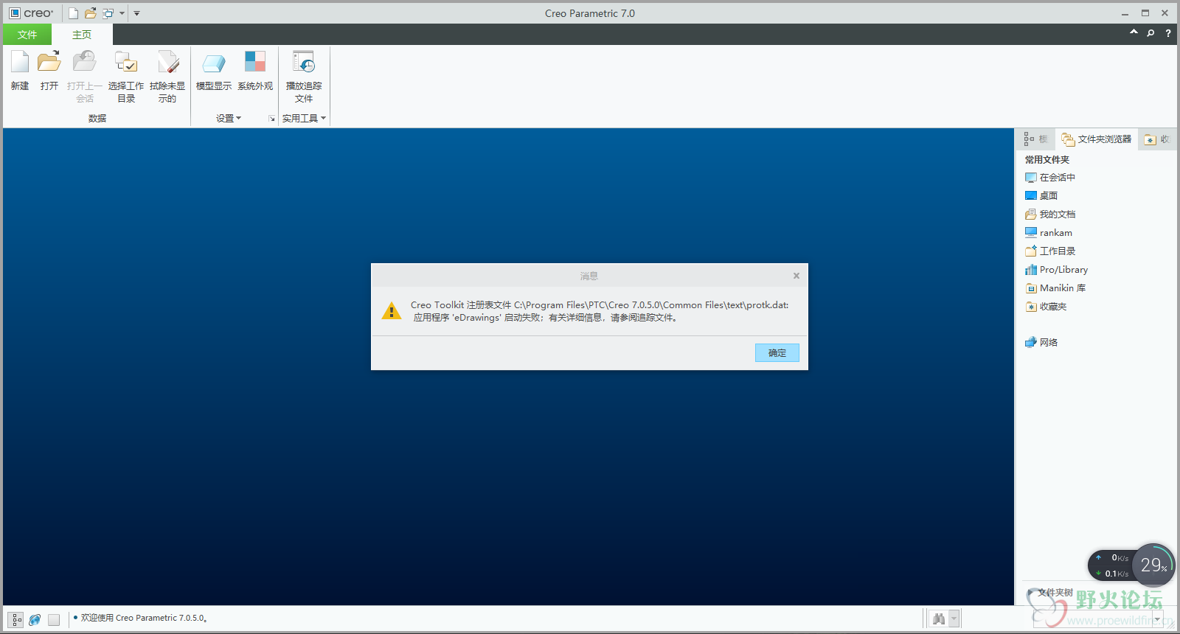Click the network speed widget showing 0.1K/s

point(1112,565)
